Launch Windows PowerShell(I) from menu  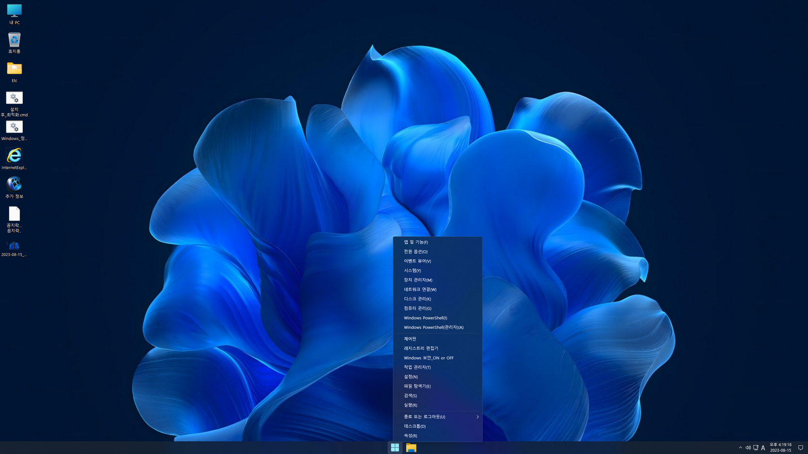[x=438, y=318]
